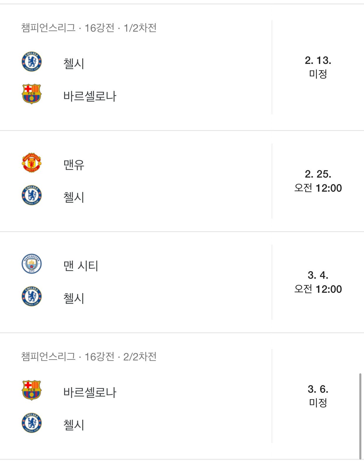Select team name 맨유
The image size is (364, 463).
click(74, 165)
